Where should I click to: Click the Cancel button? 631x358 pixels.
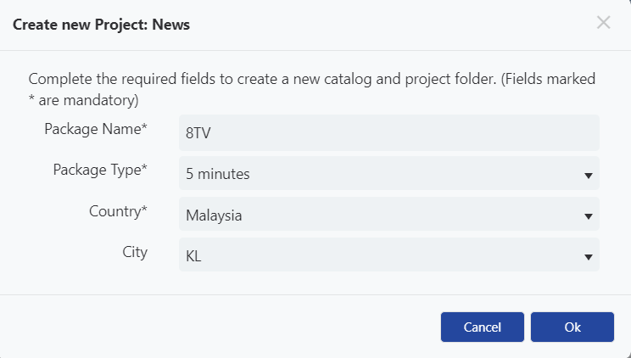(482, 327)
